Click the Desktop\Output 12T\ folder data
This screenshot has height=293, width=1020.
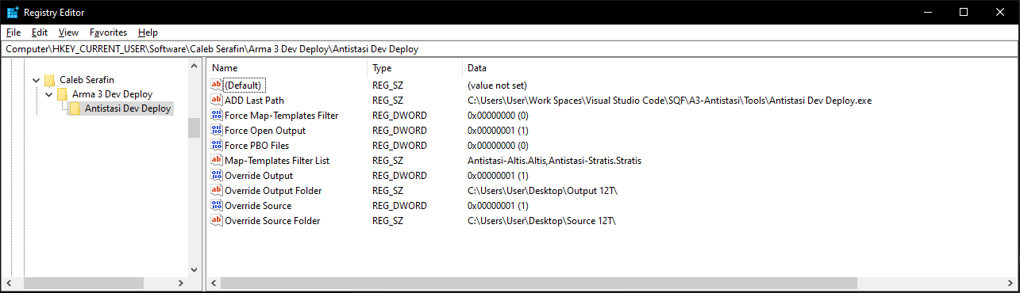tap(542, 190)
